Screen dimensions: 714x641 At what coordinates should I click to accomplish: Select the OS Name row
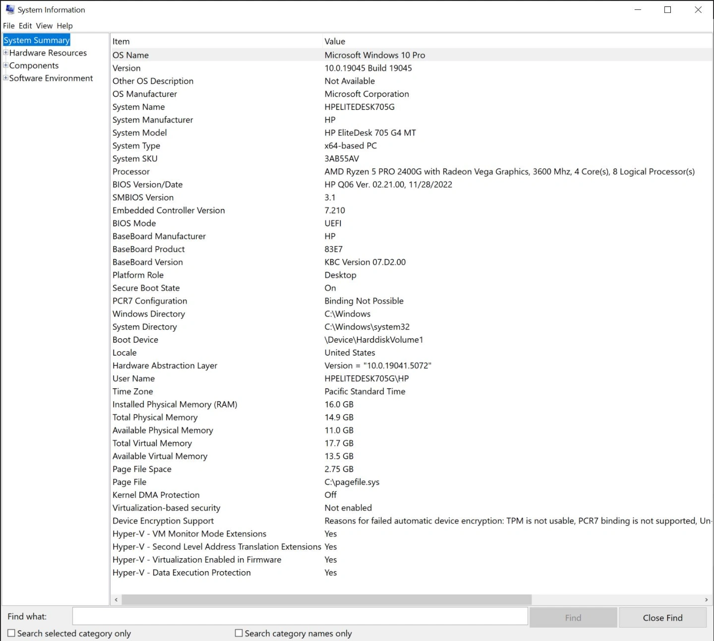tap(412, 55)
